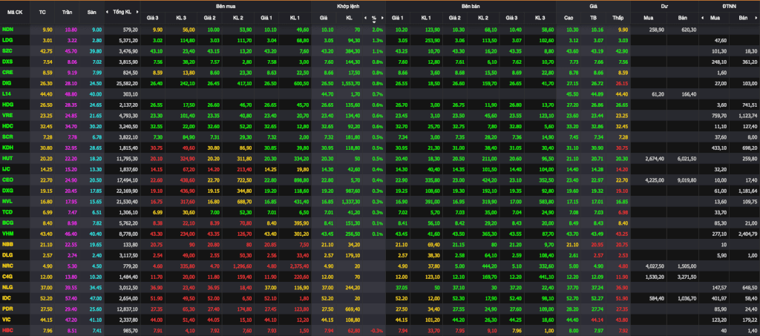760x336 pixels.
Task: Open the HDG stock row
Action: pos(380,104)
